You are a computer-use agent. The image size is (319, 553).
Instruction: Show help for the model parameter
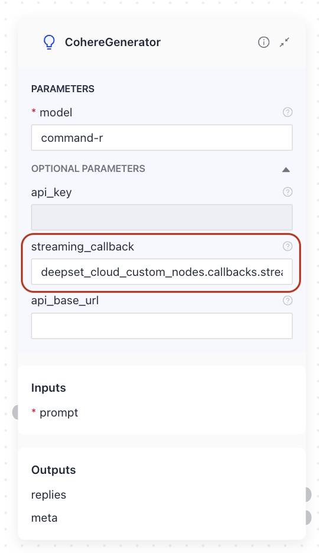click(288, 112)
